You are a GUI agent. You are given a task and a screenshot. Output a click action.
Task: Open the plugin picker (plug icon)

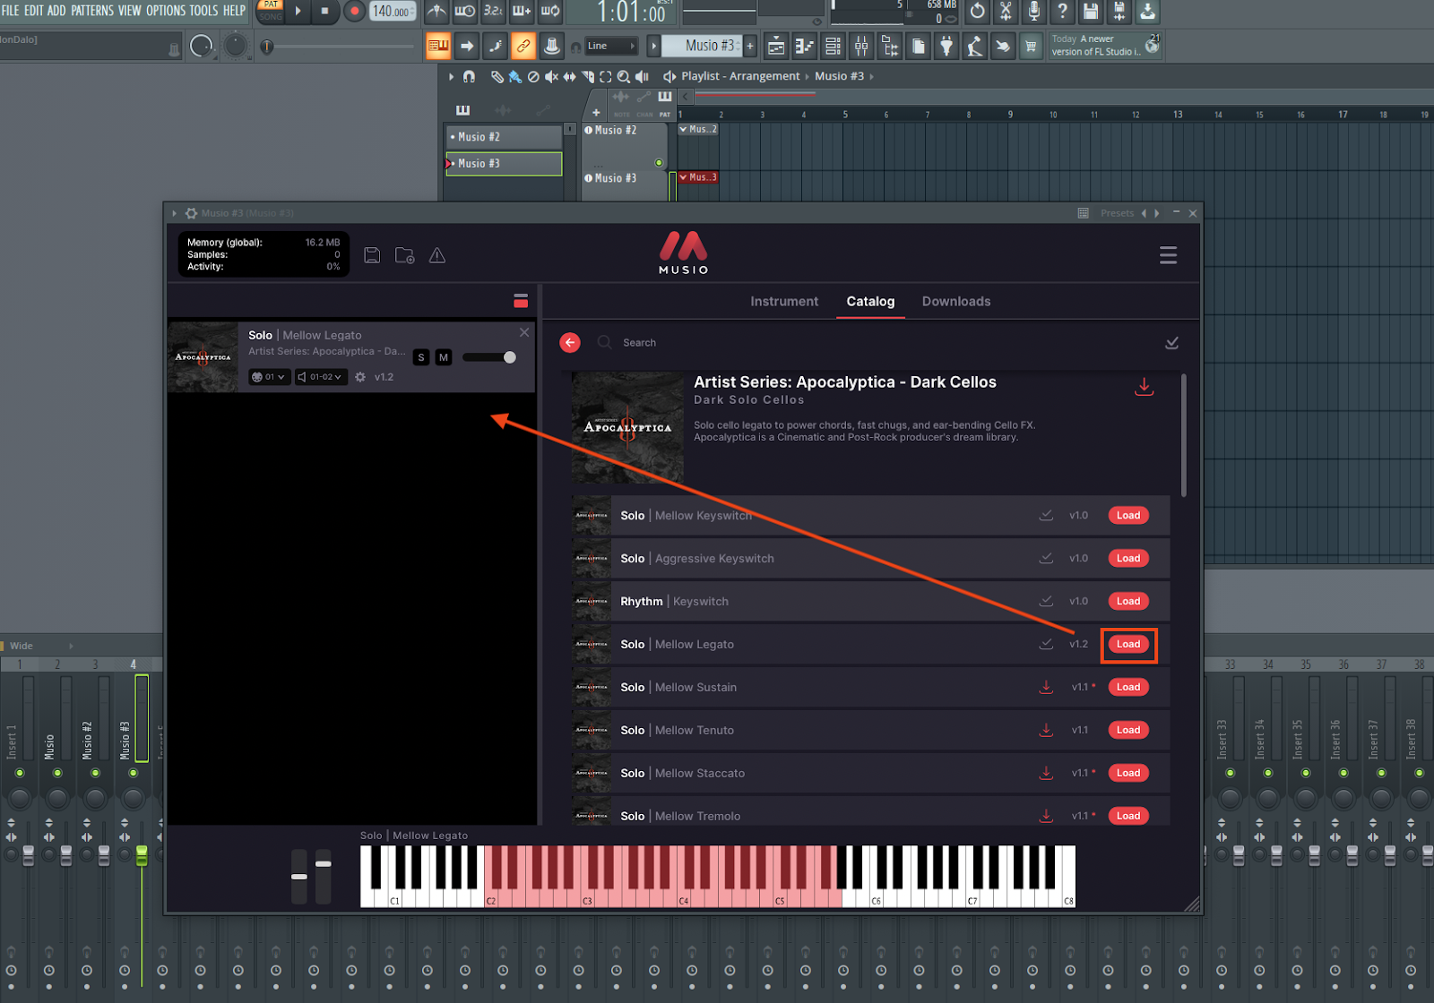(946, 47)
